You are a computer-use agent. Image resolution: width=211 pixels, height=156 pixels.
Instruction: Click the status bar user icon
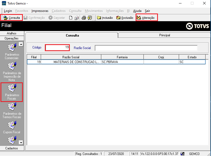tap(183, 154)
